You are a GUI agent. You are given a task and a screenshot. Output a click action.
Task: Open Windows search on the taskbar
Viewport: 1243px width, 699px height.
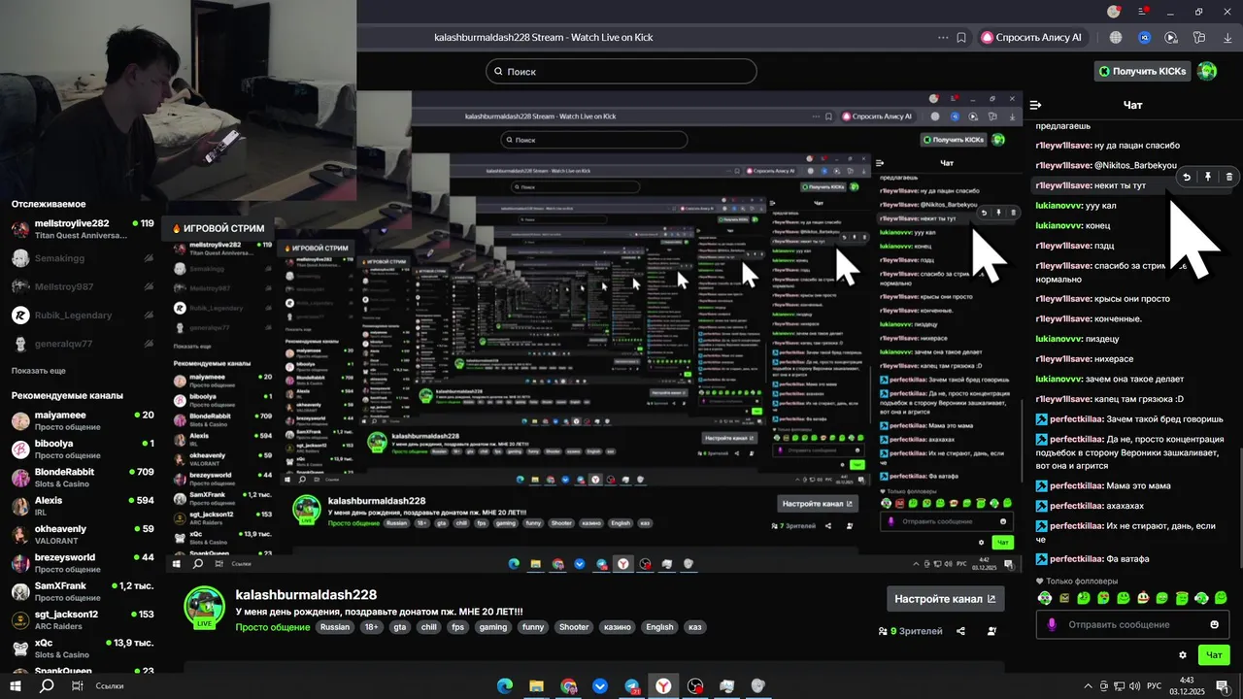(46, 686)
